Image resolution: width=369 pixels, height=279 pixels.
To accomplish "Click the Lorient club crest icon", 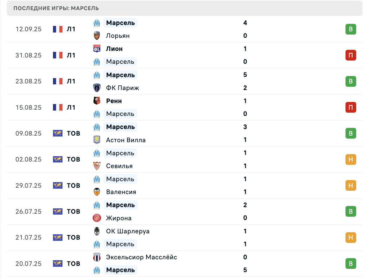I will (97, 36).
